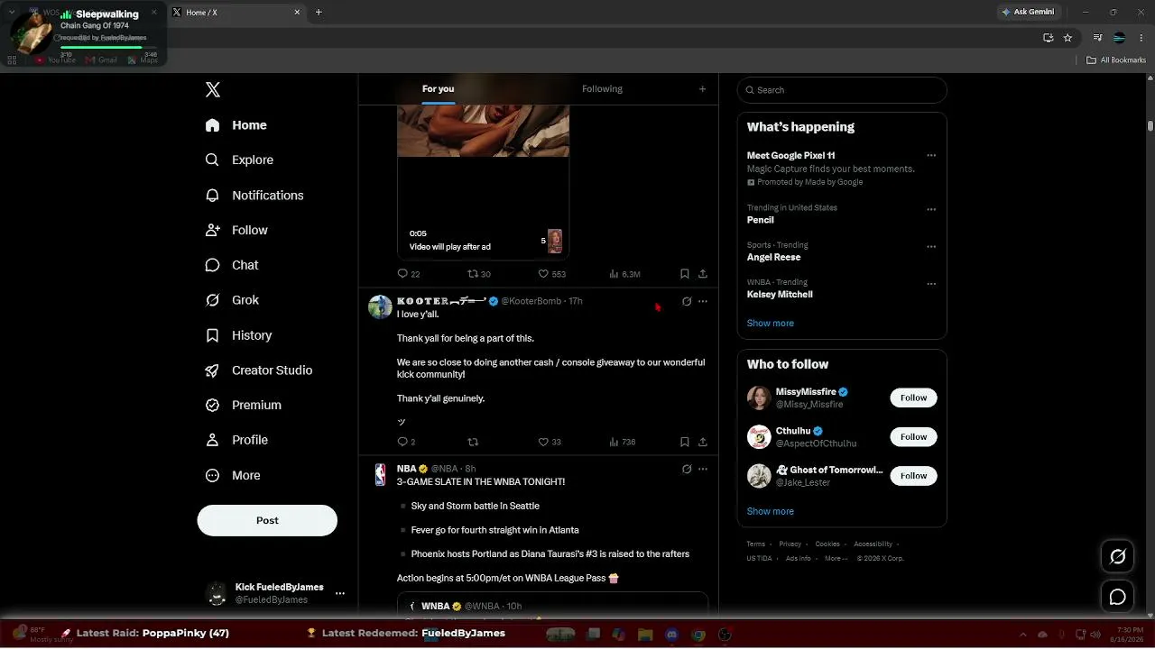Viewport: 1155px width, 649px height.
Task: Switch to the For you tab
Action: click(x=438, y=89)
